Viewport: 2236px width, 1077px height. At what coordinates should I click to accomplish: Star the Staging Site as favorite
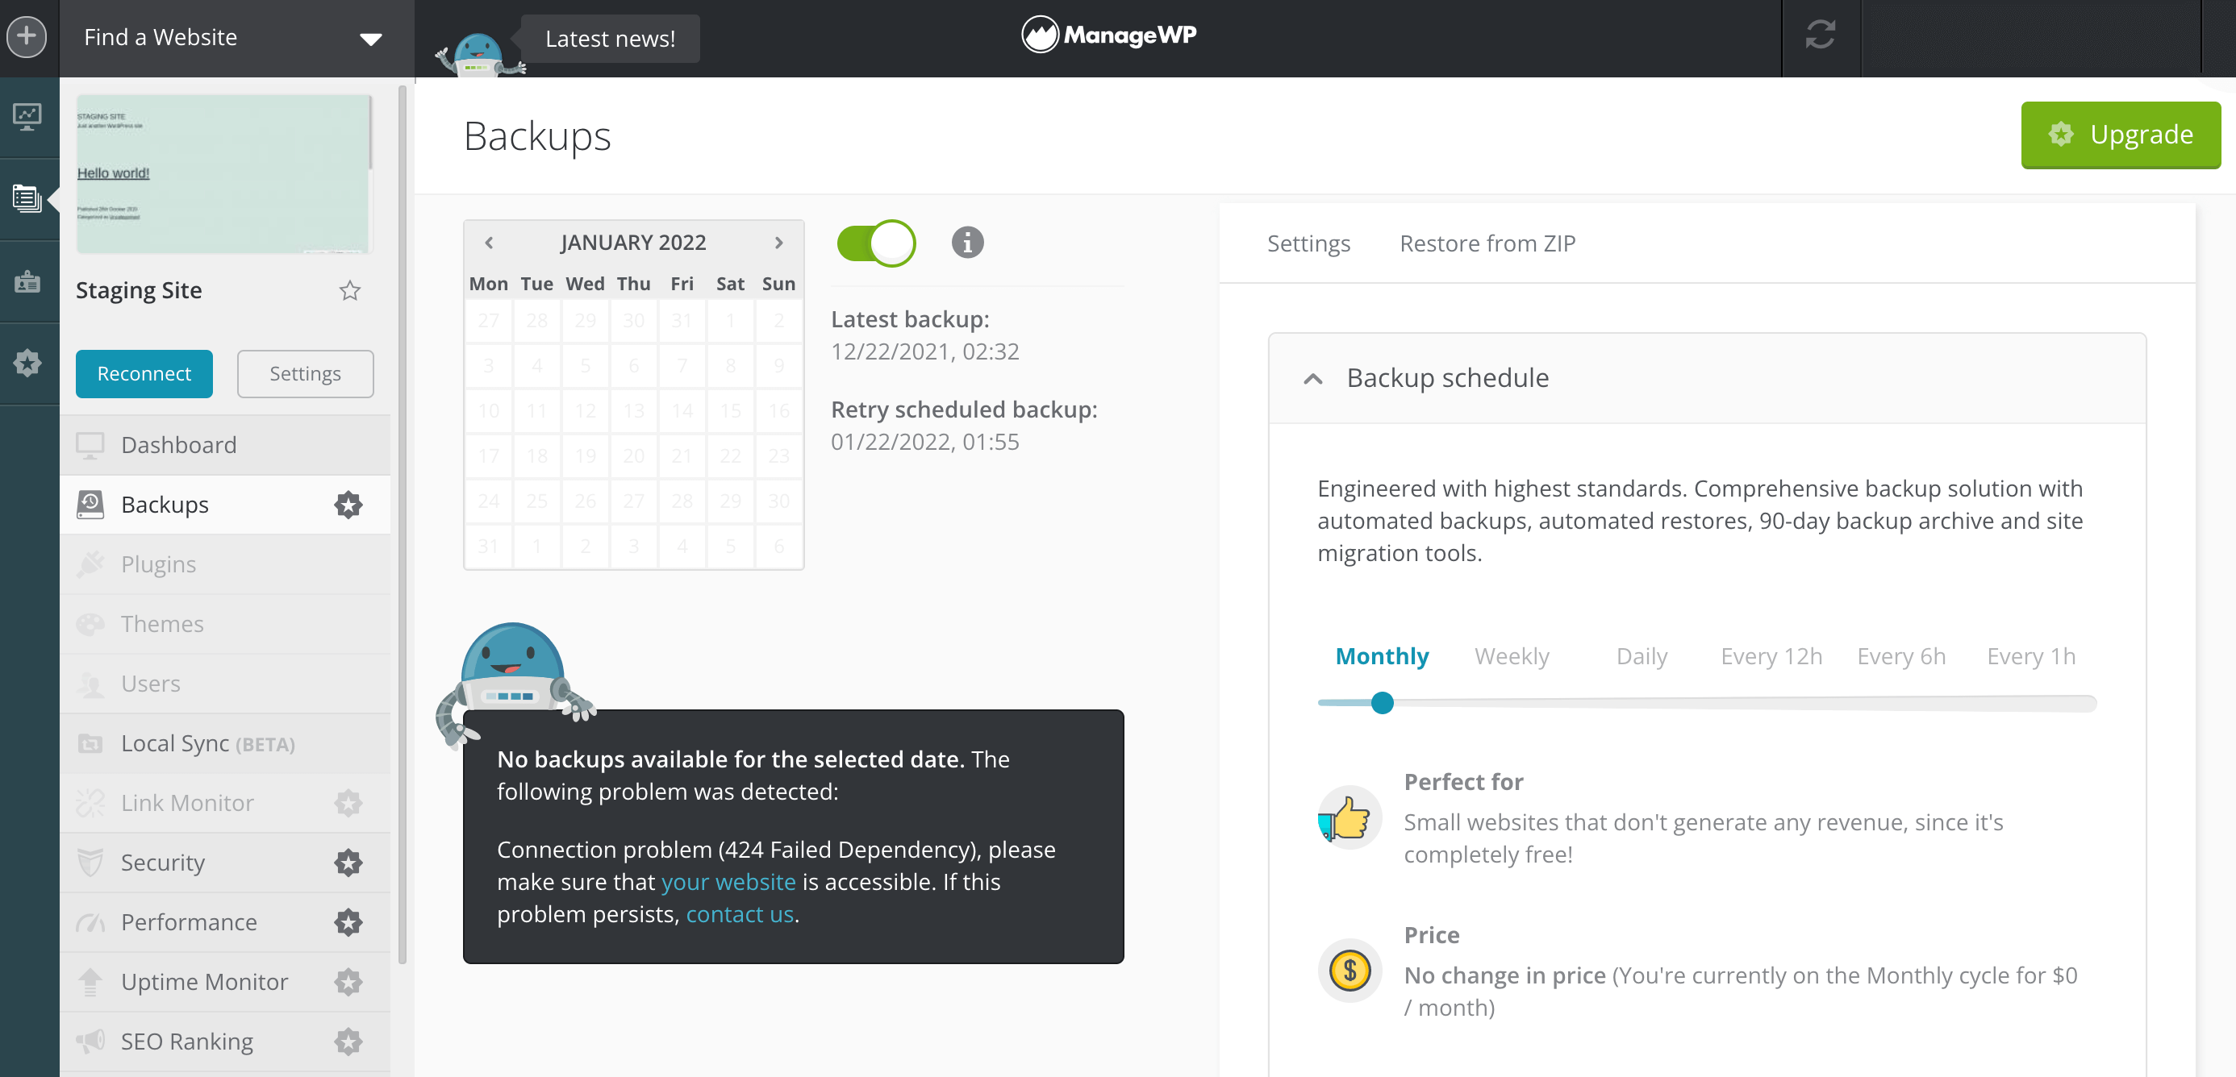pos(350,290)
